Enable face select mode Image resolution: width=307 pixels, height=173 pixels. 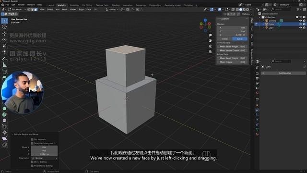(35, 10)
